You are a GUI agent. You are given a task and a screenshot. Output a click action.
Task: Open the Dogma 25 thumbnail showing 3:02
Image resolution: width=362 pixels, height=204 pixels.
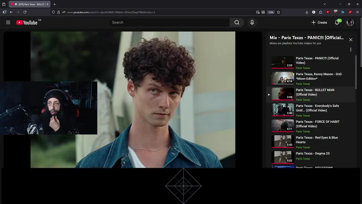pyautogui.click(x=283, y=157)
